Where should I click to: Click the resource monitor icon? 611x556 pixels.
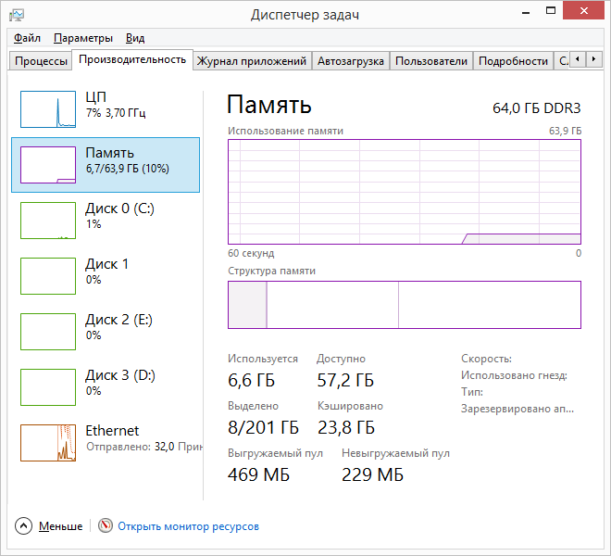pos(105,526)
